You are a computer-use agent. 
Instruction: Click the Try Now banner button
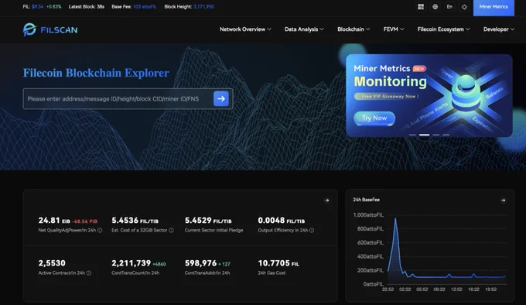(x=374, y=118)
